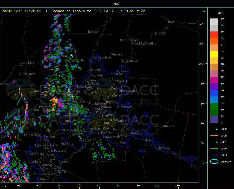Click the 'M_Caseros' map label
The width and height of the screenshot is (234, 189).
point(124,107)
